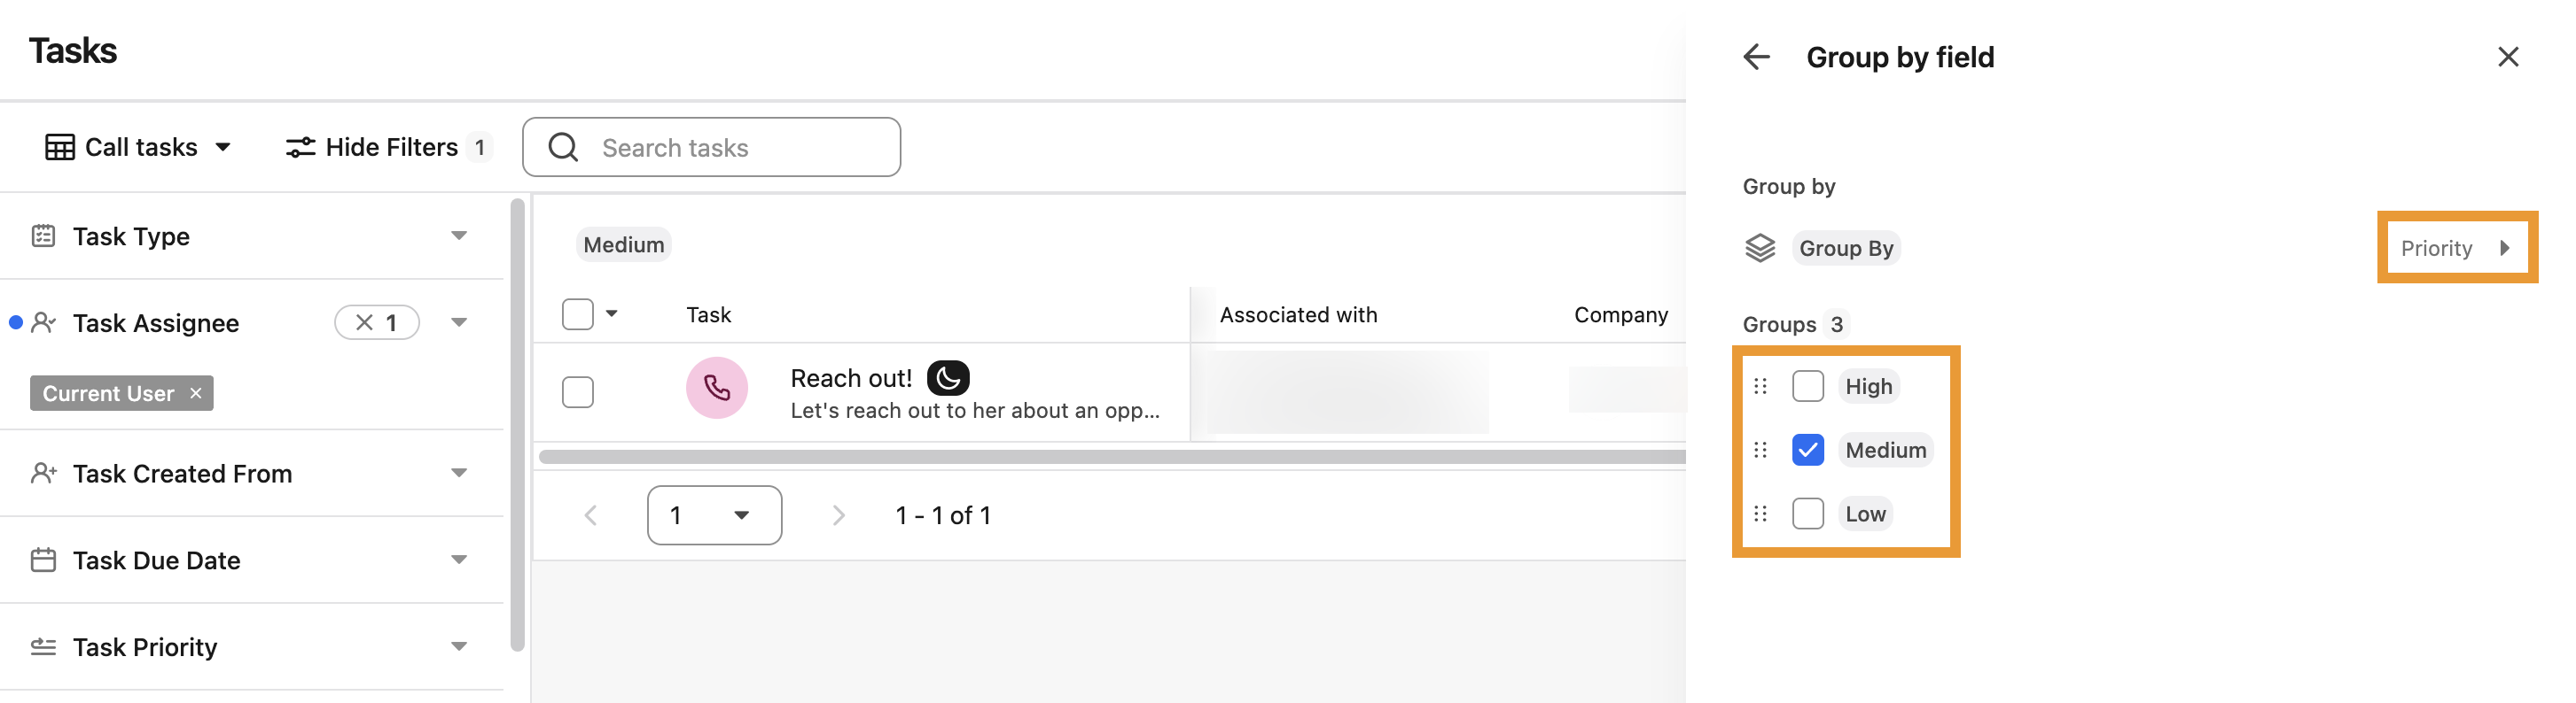Viewport: 2576px width, 703px height.
Task: Expand the Task Type filter
Action: [x=251, y=236]
